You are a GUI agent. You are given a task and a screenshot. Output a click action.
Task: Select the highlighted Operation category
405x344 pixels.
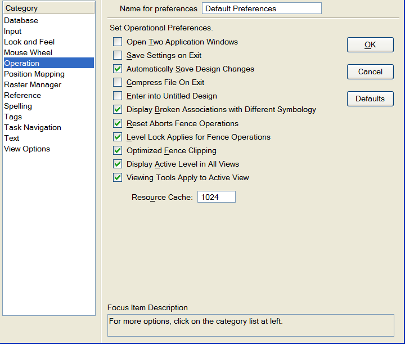tap(49, 63)
